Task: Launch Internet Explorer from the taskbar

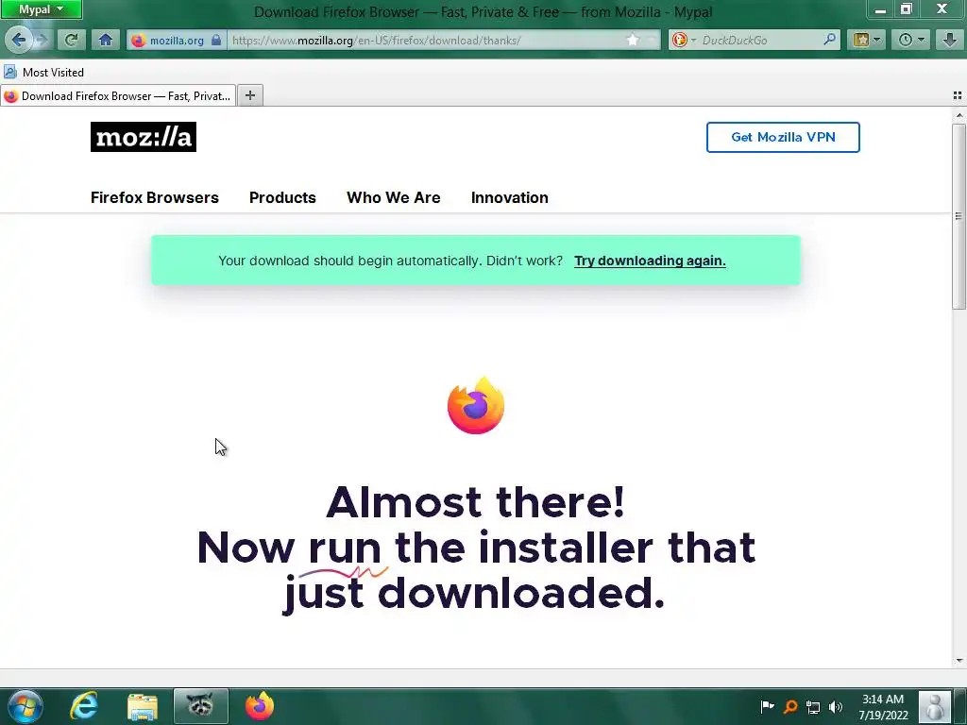Action: pyautogui.click(x=84, y=706)
